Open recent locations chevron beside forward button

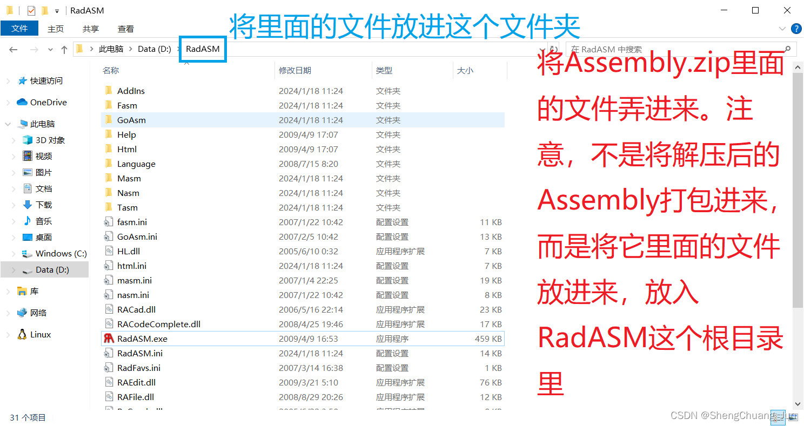click(50, 49)
